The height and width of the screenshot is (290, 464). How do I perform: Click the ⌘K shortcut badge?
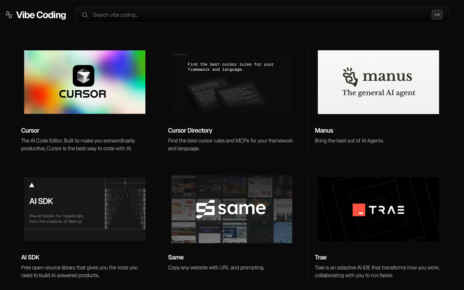tap(437, 15)
